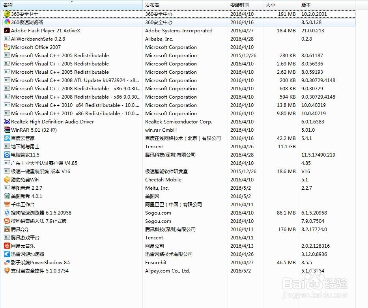Click the version 6.0.1.6383
368x308 pixels.
(313, 121)
